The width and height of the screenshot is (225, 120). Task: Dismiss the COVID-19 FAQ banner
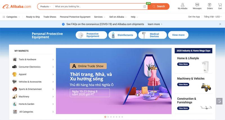point(220,24)
